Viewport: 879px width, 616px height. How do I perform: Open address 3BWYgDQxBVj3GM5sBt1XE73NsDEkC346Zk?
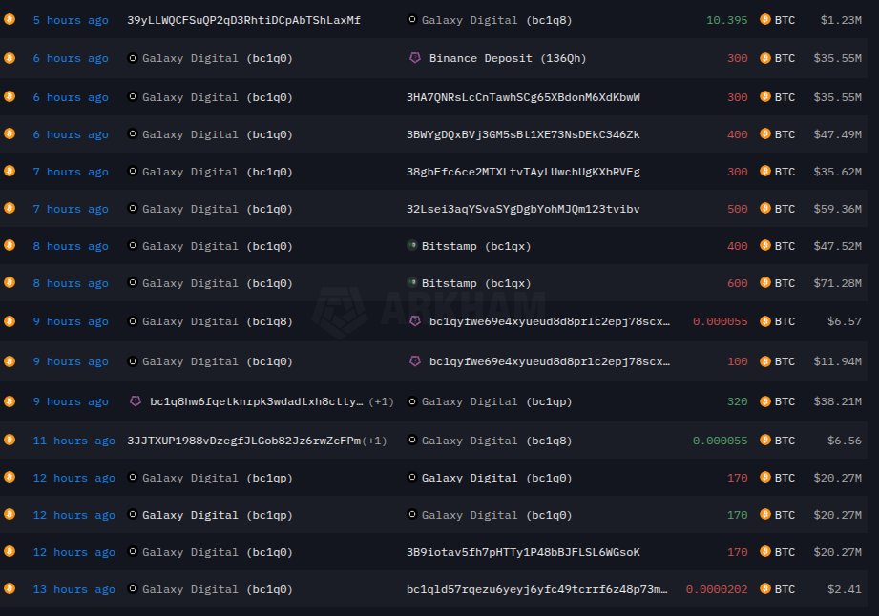click(x=523, y=134)
